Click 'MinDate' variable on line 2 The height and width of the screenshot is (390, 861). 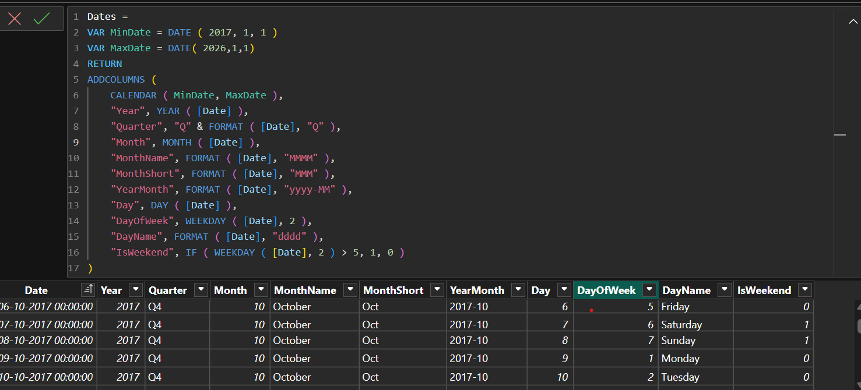(131, 33)
